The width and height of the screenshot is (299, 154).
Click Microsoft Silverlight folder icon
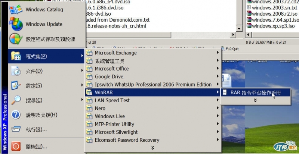[x=89, y=132]
